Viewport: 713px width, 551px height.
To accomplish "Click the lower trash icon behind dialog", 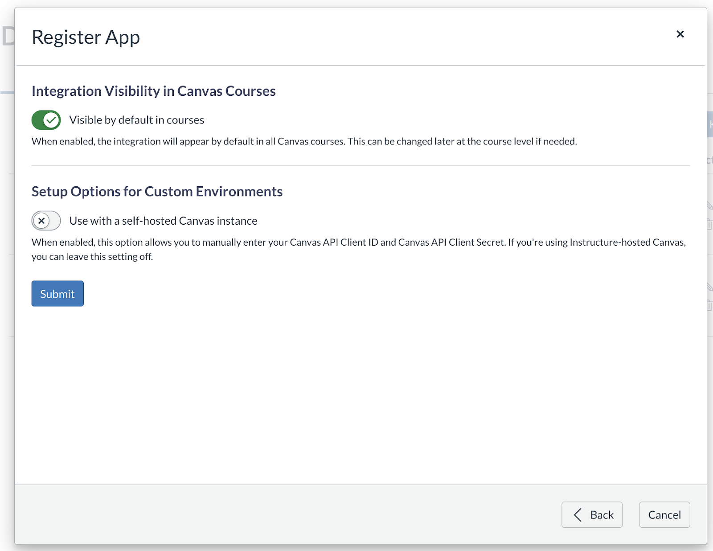I will [x=709, y=305].
